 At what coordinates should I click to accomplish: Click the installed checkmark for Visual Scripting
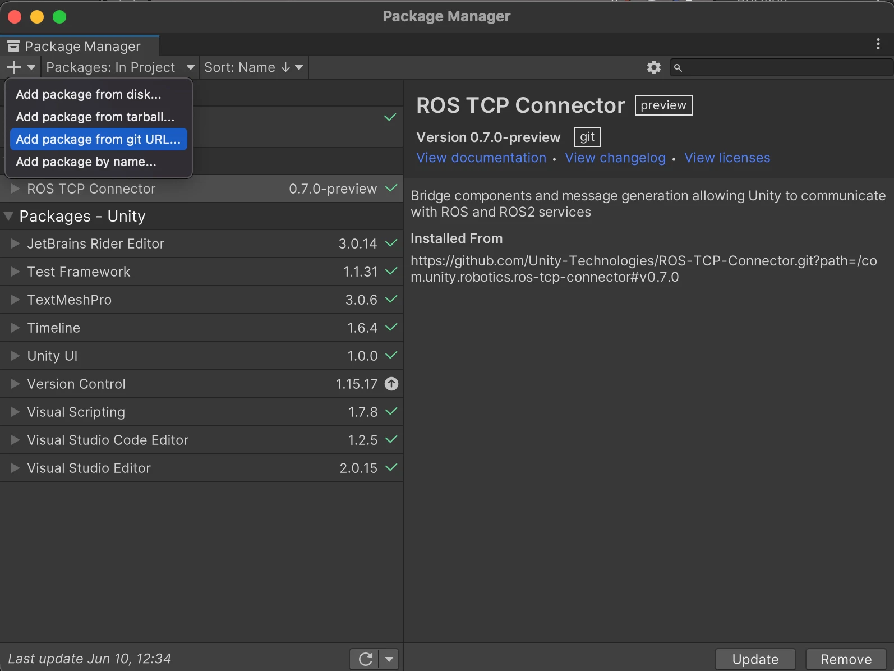391,411
